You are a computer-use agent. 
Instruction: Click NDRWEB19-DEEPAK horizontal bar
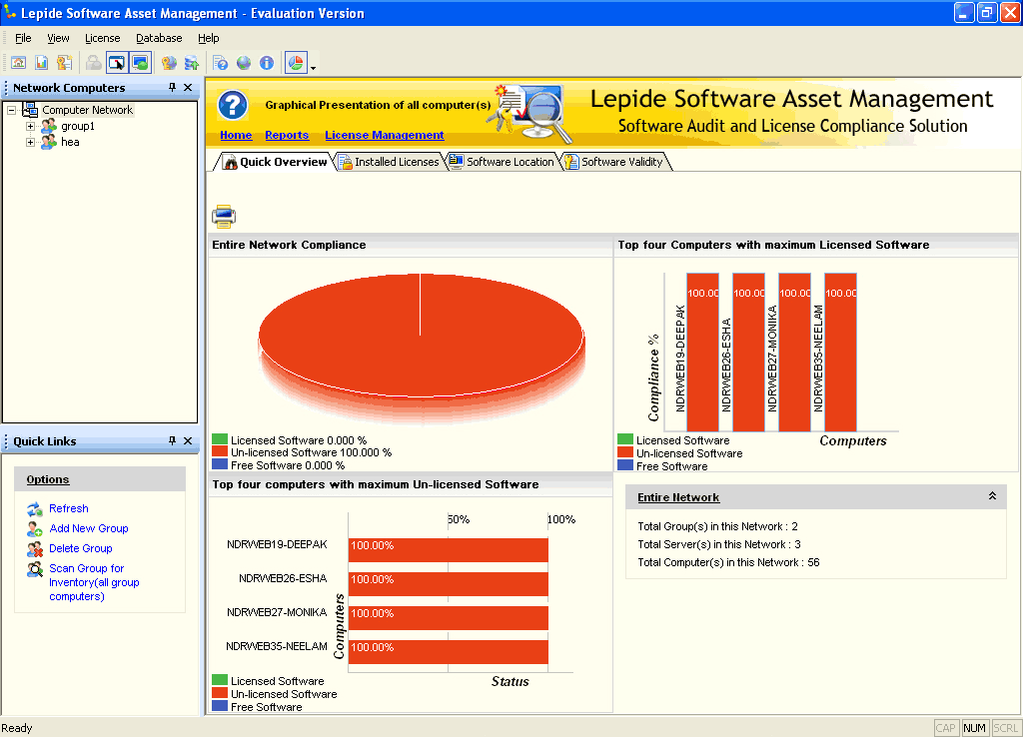[x=449, y=550]
